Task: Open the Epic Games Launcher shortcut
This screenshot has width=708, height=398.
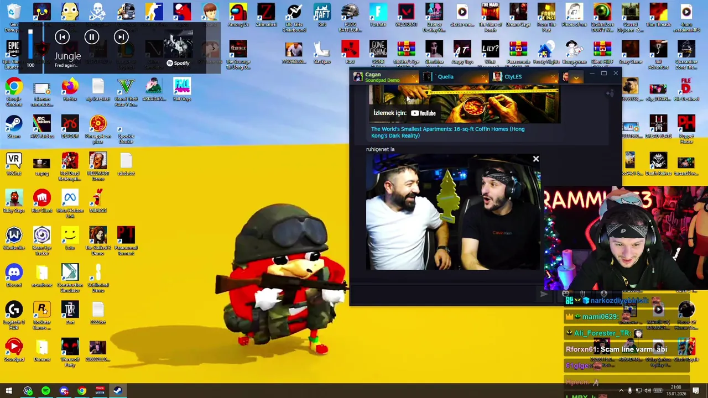Action: click(14, 55)
